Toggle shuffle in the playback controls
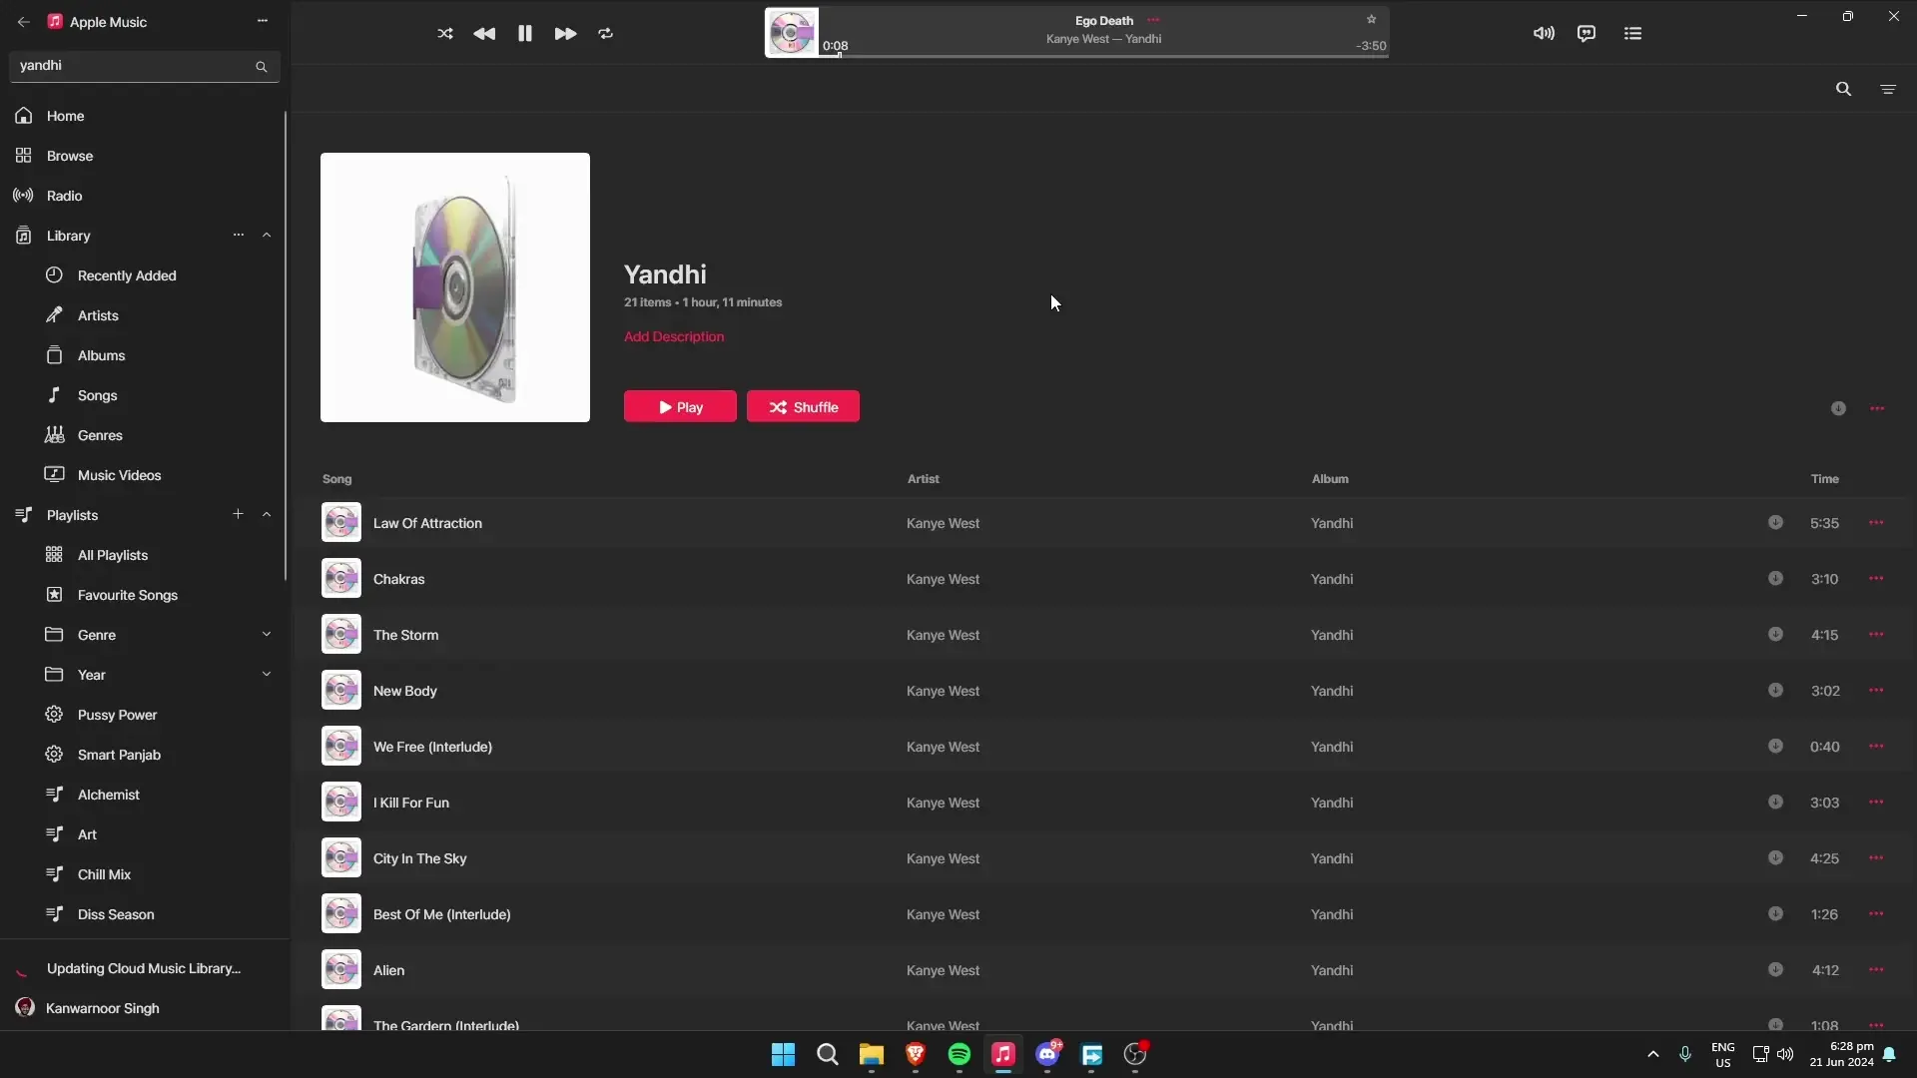The height and width of the screenshot is (1078, 1917). 445,33
